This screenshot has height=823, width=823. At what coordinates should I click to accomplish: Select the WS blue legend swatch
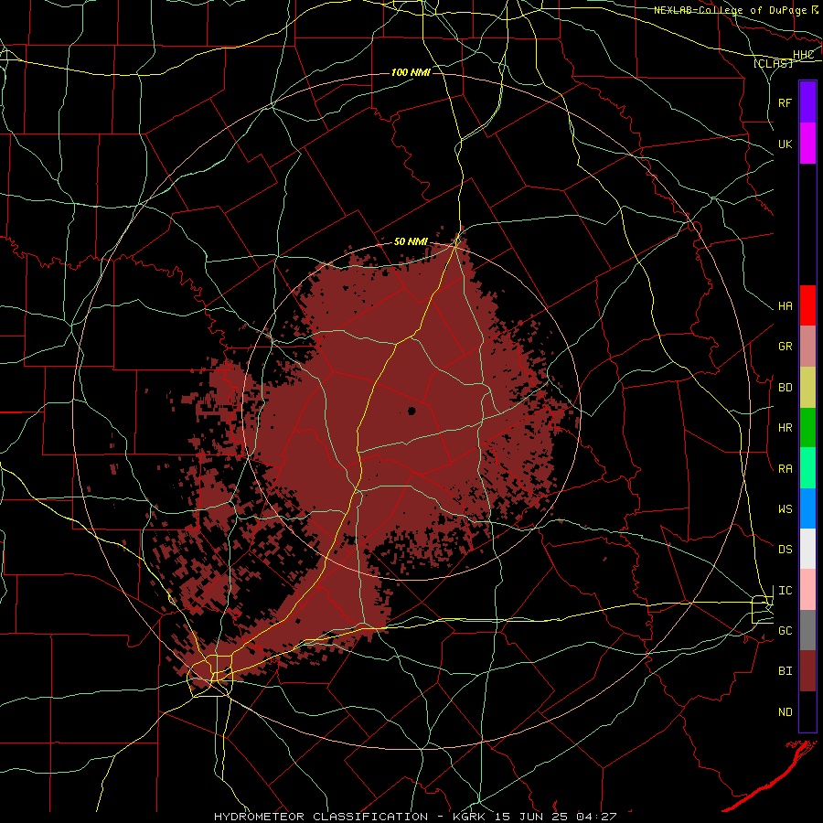coord(807,508)
